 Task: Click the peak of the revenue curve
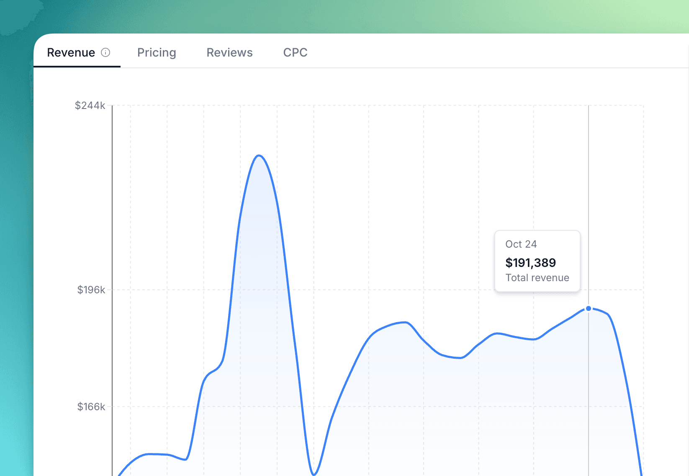260,156
